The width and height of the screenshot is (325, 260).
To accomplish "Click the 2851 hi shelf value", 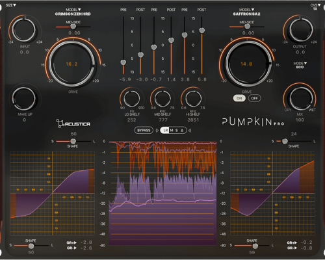I will tap(193, 120).
